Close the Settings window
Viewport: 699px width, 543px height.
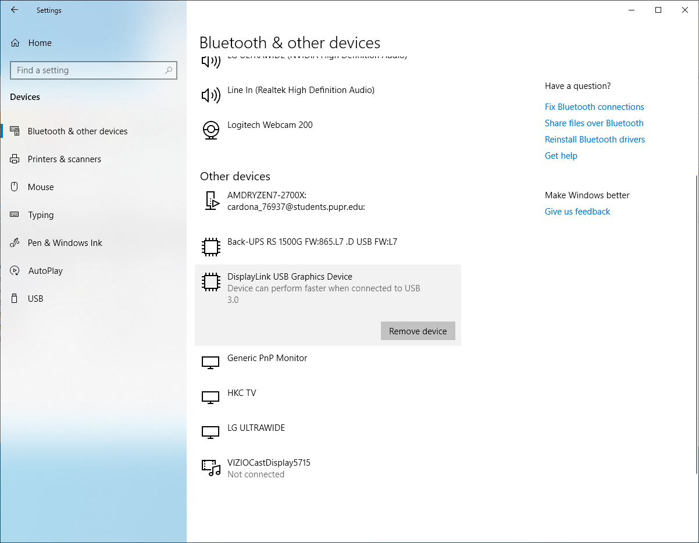click(x=685, y=10)
